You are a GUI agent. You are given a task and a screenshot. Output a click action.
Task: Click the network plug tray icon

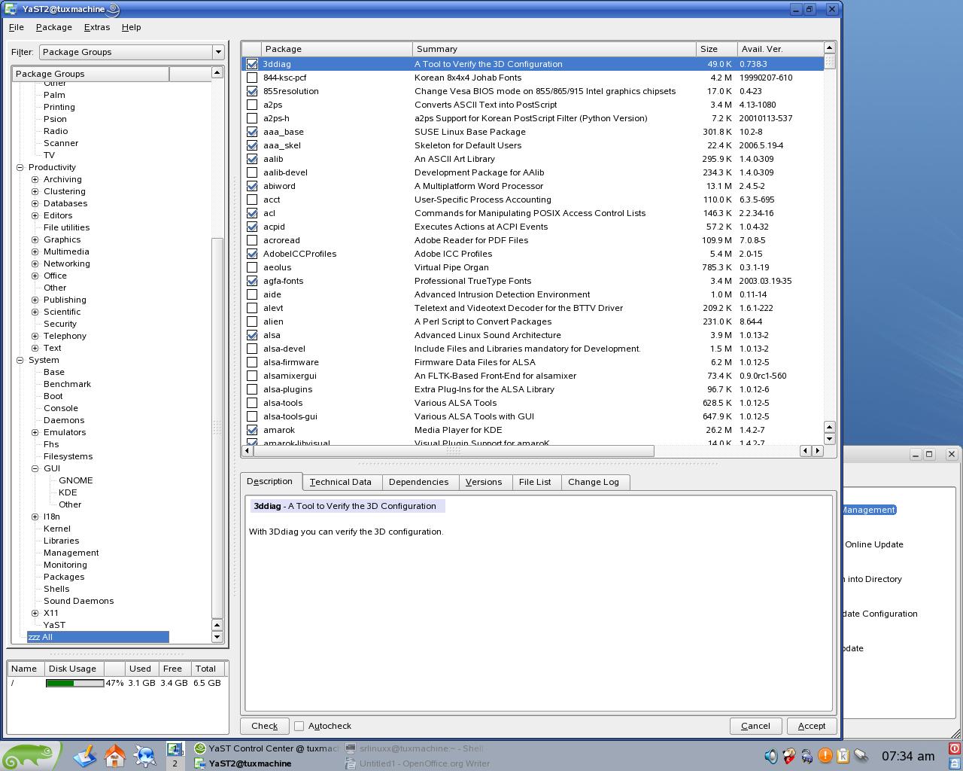[x=861, y=755]
